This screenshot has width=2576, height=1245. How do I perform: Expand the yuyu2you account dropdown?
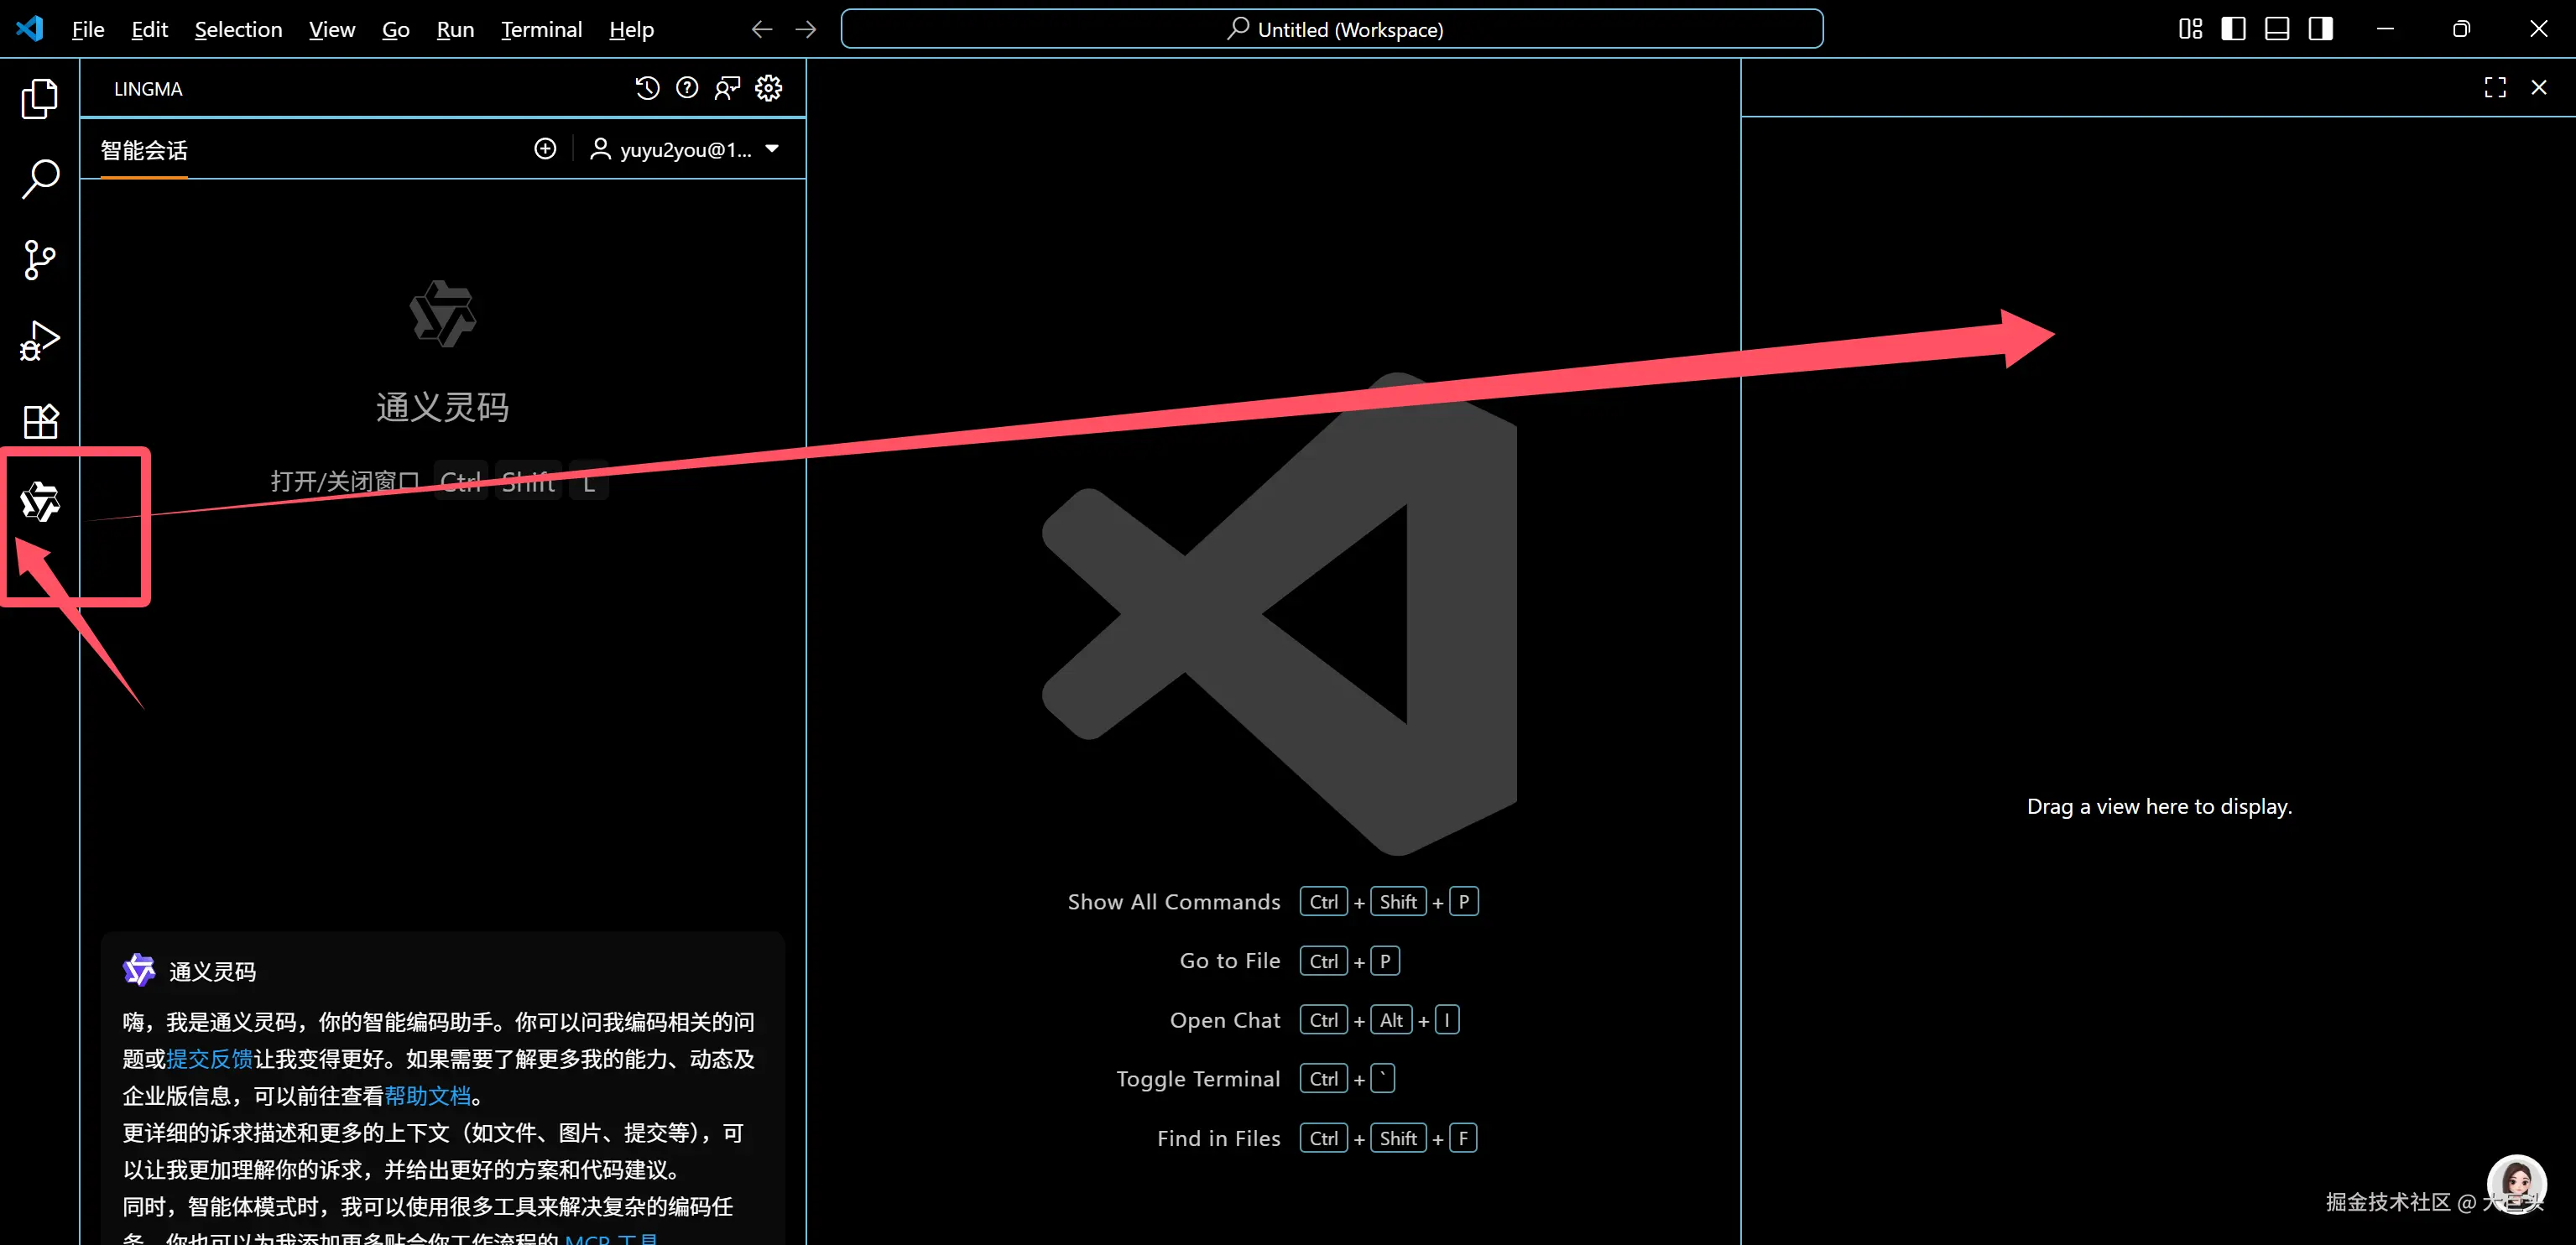[772, 149]
